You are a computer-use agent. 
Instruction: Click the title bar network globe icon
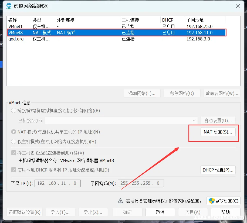8,6
